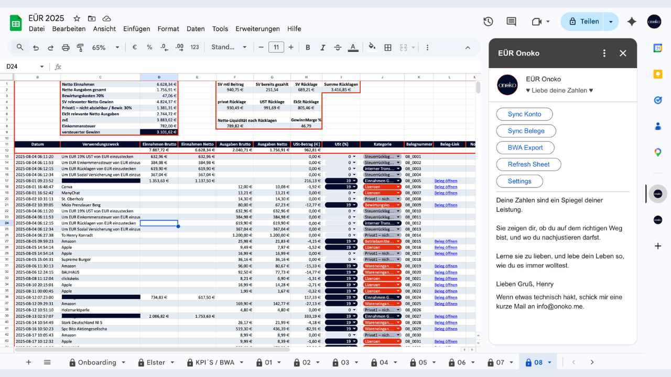671x377 pixels.
Task: Click the font size input field
Action: point(276,47)
